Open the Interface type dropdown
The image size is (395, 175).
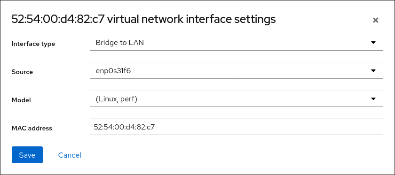pos(236,42)
